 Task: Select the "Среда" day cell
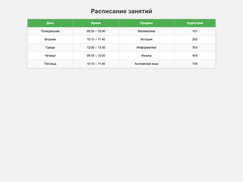click(x=50, y=48)
